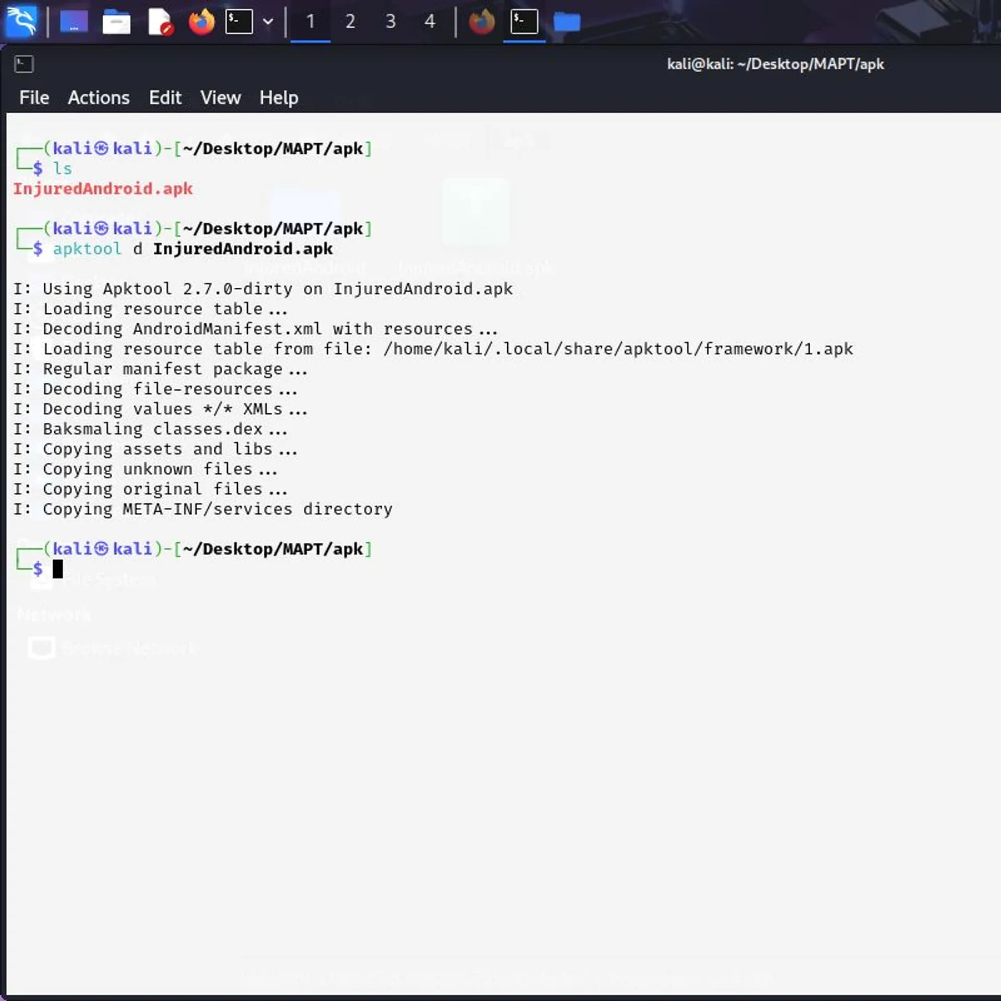This screenshot has height=1001, width=1001.
Task: Click the 'ls' command text
Action: coord(63,168)
